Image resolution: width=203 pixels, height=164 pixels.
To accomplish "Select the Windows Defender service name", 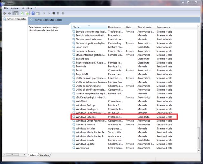I will point(86,117).
